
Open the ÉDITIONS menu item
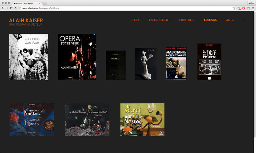tap(210, 20)
